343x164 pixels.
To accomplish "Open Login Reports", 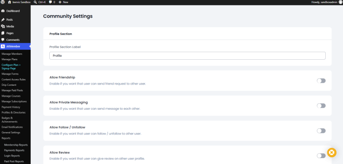I will coord(12,156).
